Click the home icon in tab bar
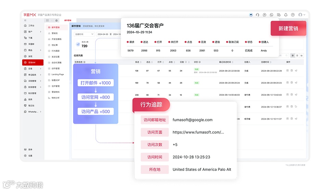Image resolution: width=330 pixels, height=191 pixels. click(x=56, y=21)
